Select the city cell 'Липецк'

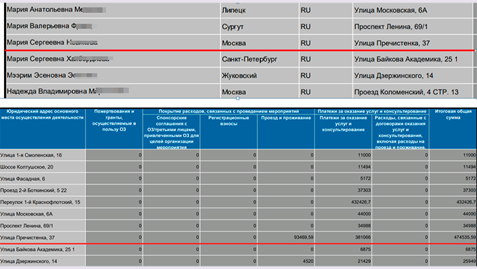pyautogui.click(x=234, y=11)
